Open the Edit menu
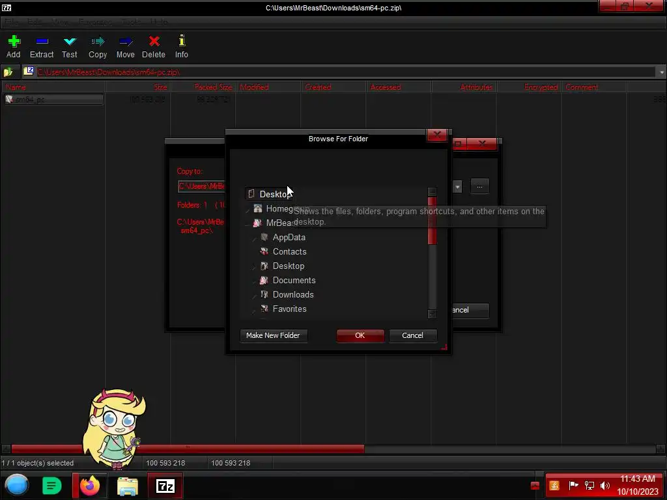Screen dimensions: 667x500 (x=35, y=22)
